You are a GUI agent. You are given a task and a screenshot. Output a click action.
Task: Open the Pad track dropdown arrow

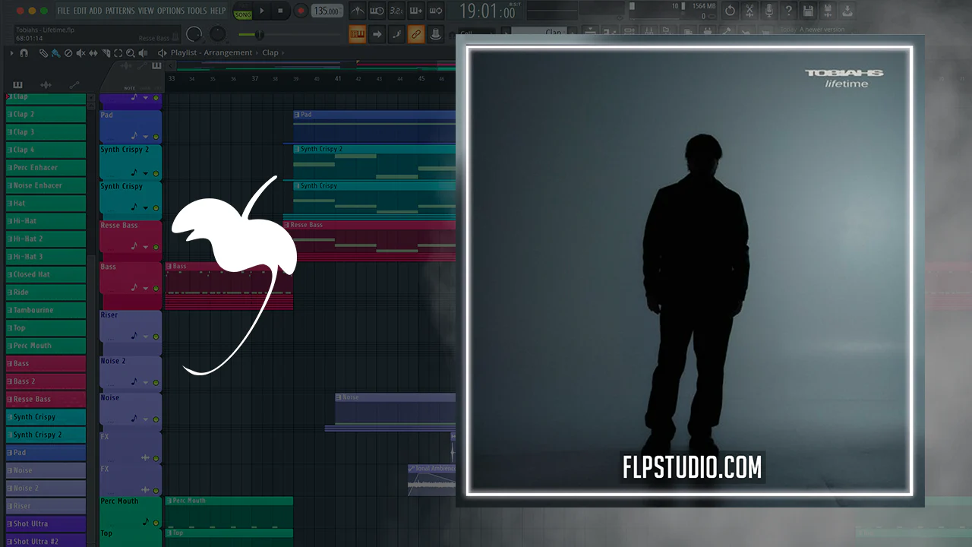(145, 137)
